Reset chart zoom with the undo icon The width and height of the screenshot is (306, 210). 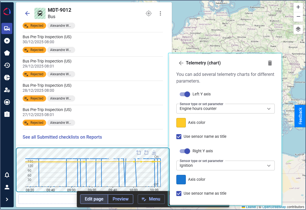146,152
